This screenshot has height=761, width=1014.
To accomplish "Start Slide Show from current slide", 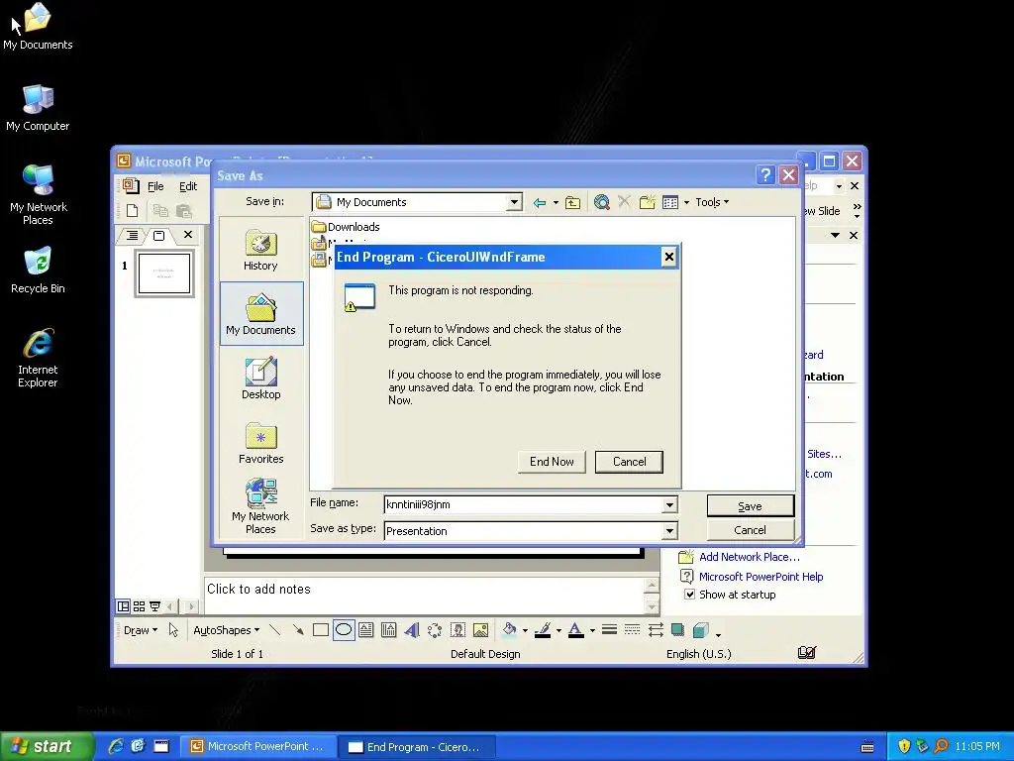I will click(x=155, y=606).
